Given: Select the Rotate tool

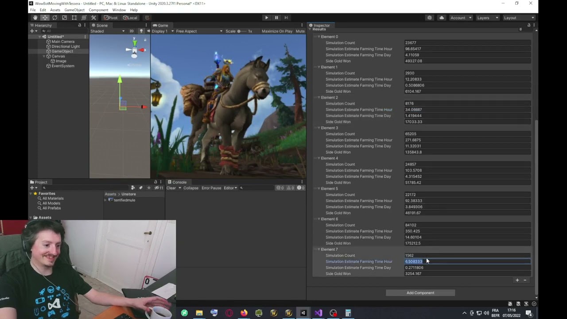Looking at the screenshot, I should pos(54,18).
